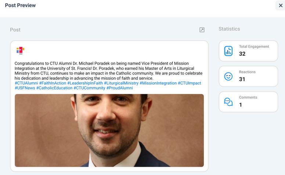Select the Reactions statistics card
Screen dimensions: 285x175
[248, 76]
